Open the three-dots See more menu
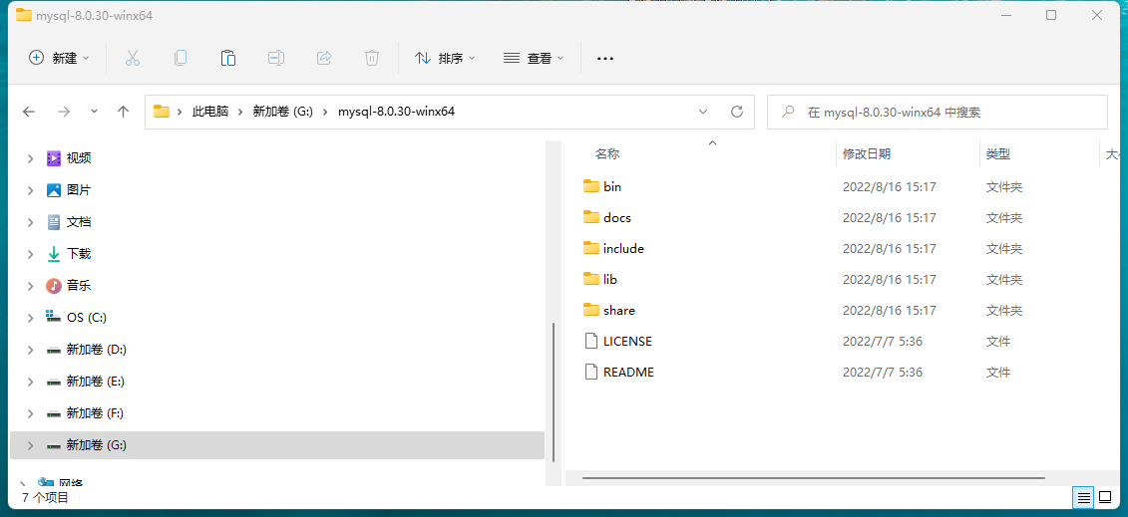This screenshot has width=1128, height=517. (605, 58)
